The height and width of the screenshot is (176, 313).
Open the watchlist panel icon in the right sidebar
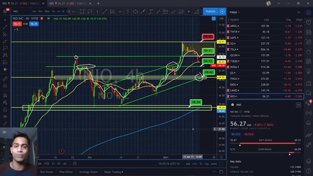pyautogui.click(x=309, y=12)
